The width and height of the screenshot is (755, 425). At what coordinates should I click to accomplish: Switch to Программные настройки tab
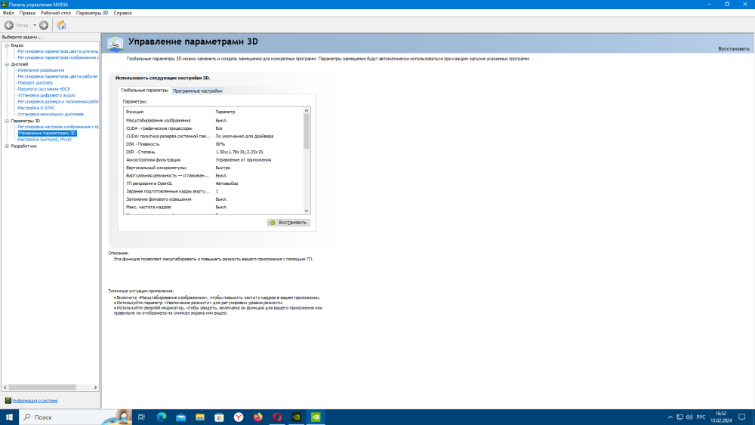[x=197, y=91]
